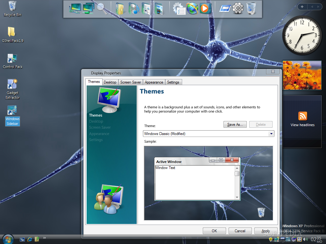Open the volume speaker tray icon

(305, 239)
